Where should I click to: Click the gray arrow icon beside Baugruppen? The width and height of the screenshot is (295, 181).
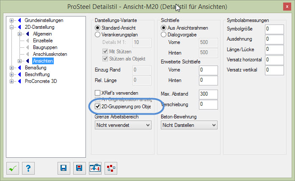click(28, 47)
